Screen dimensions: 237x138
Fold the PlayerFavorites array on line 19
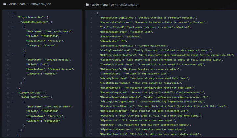coord(13,97)
